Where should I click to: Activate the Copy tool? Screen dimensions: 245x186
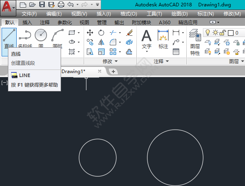90,42
